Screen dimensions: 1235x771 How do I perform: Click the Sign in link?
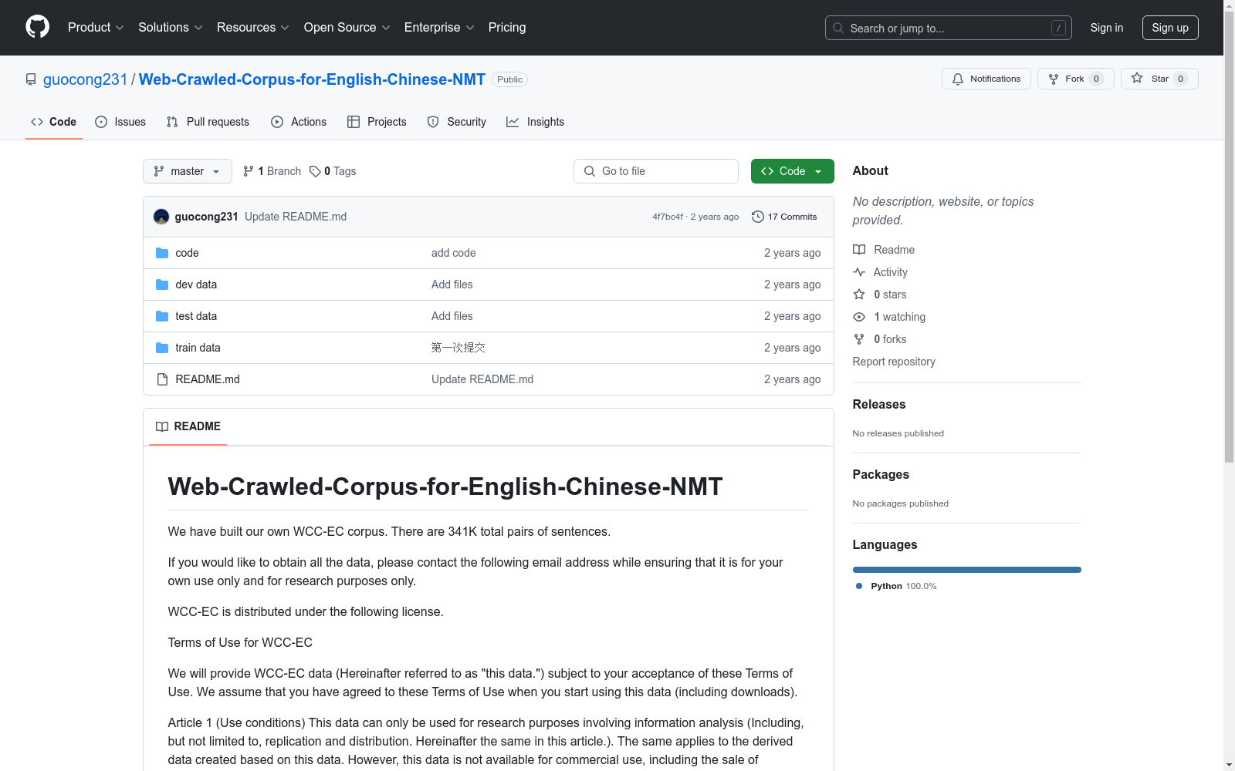[x=1107, y=28]
